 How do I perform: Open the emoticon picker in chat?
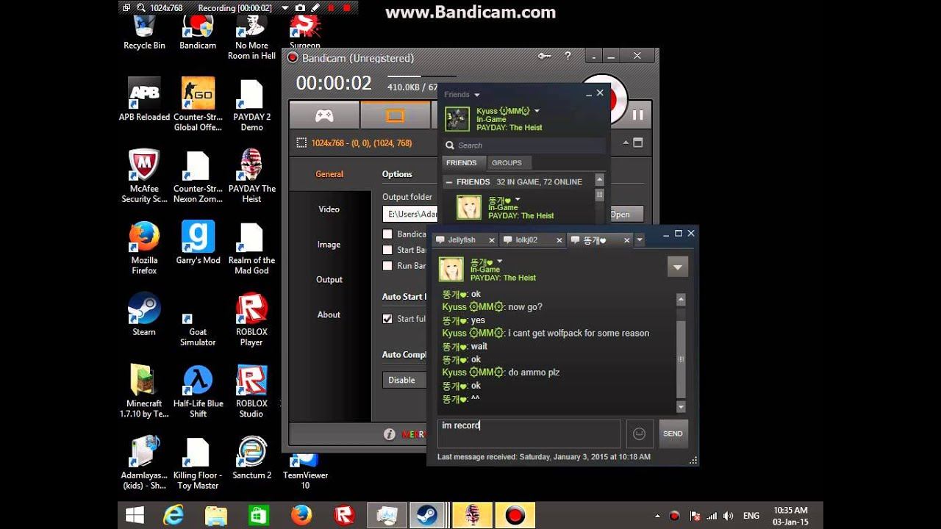coord(639,433)
